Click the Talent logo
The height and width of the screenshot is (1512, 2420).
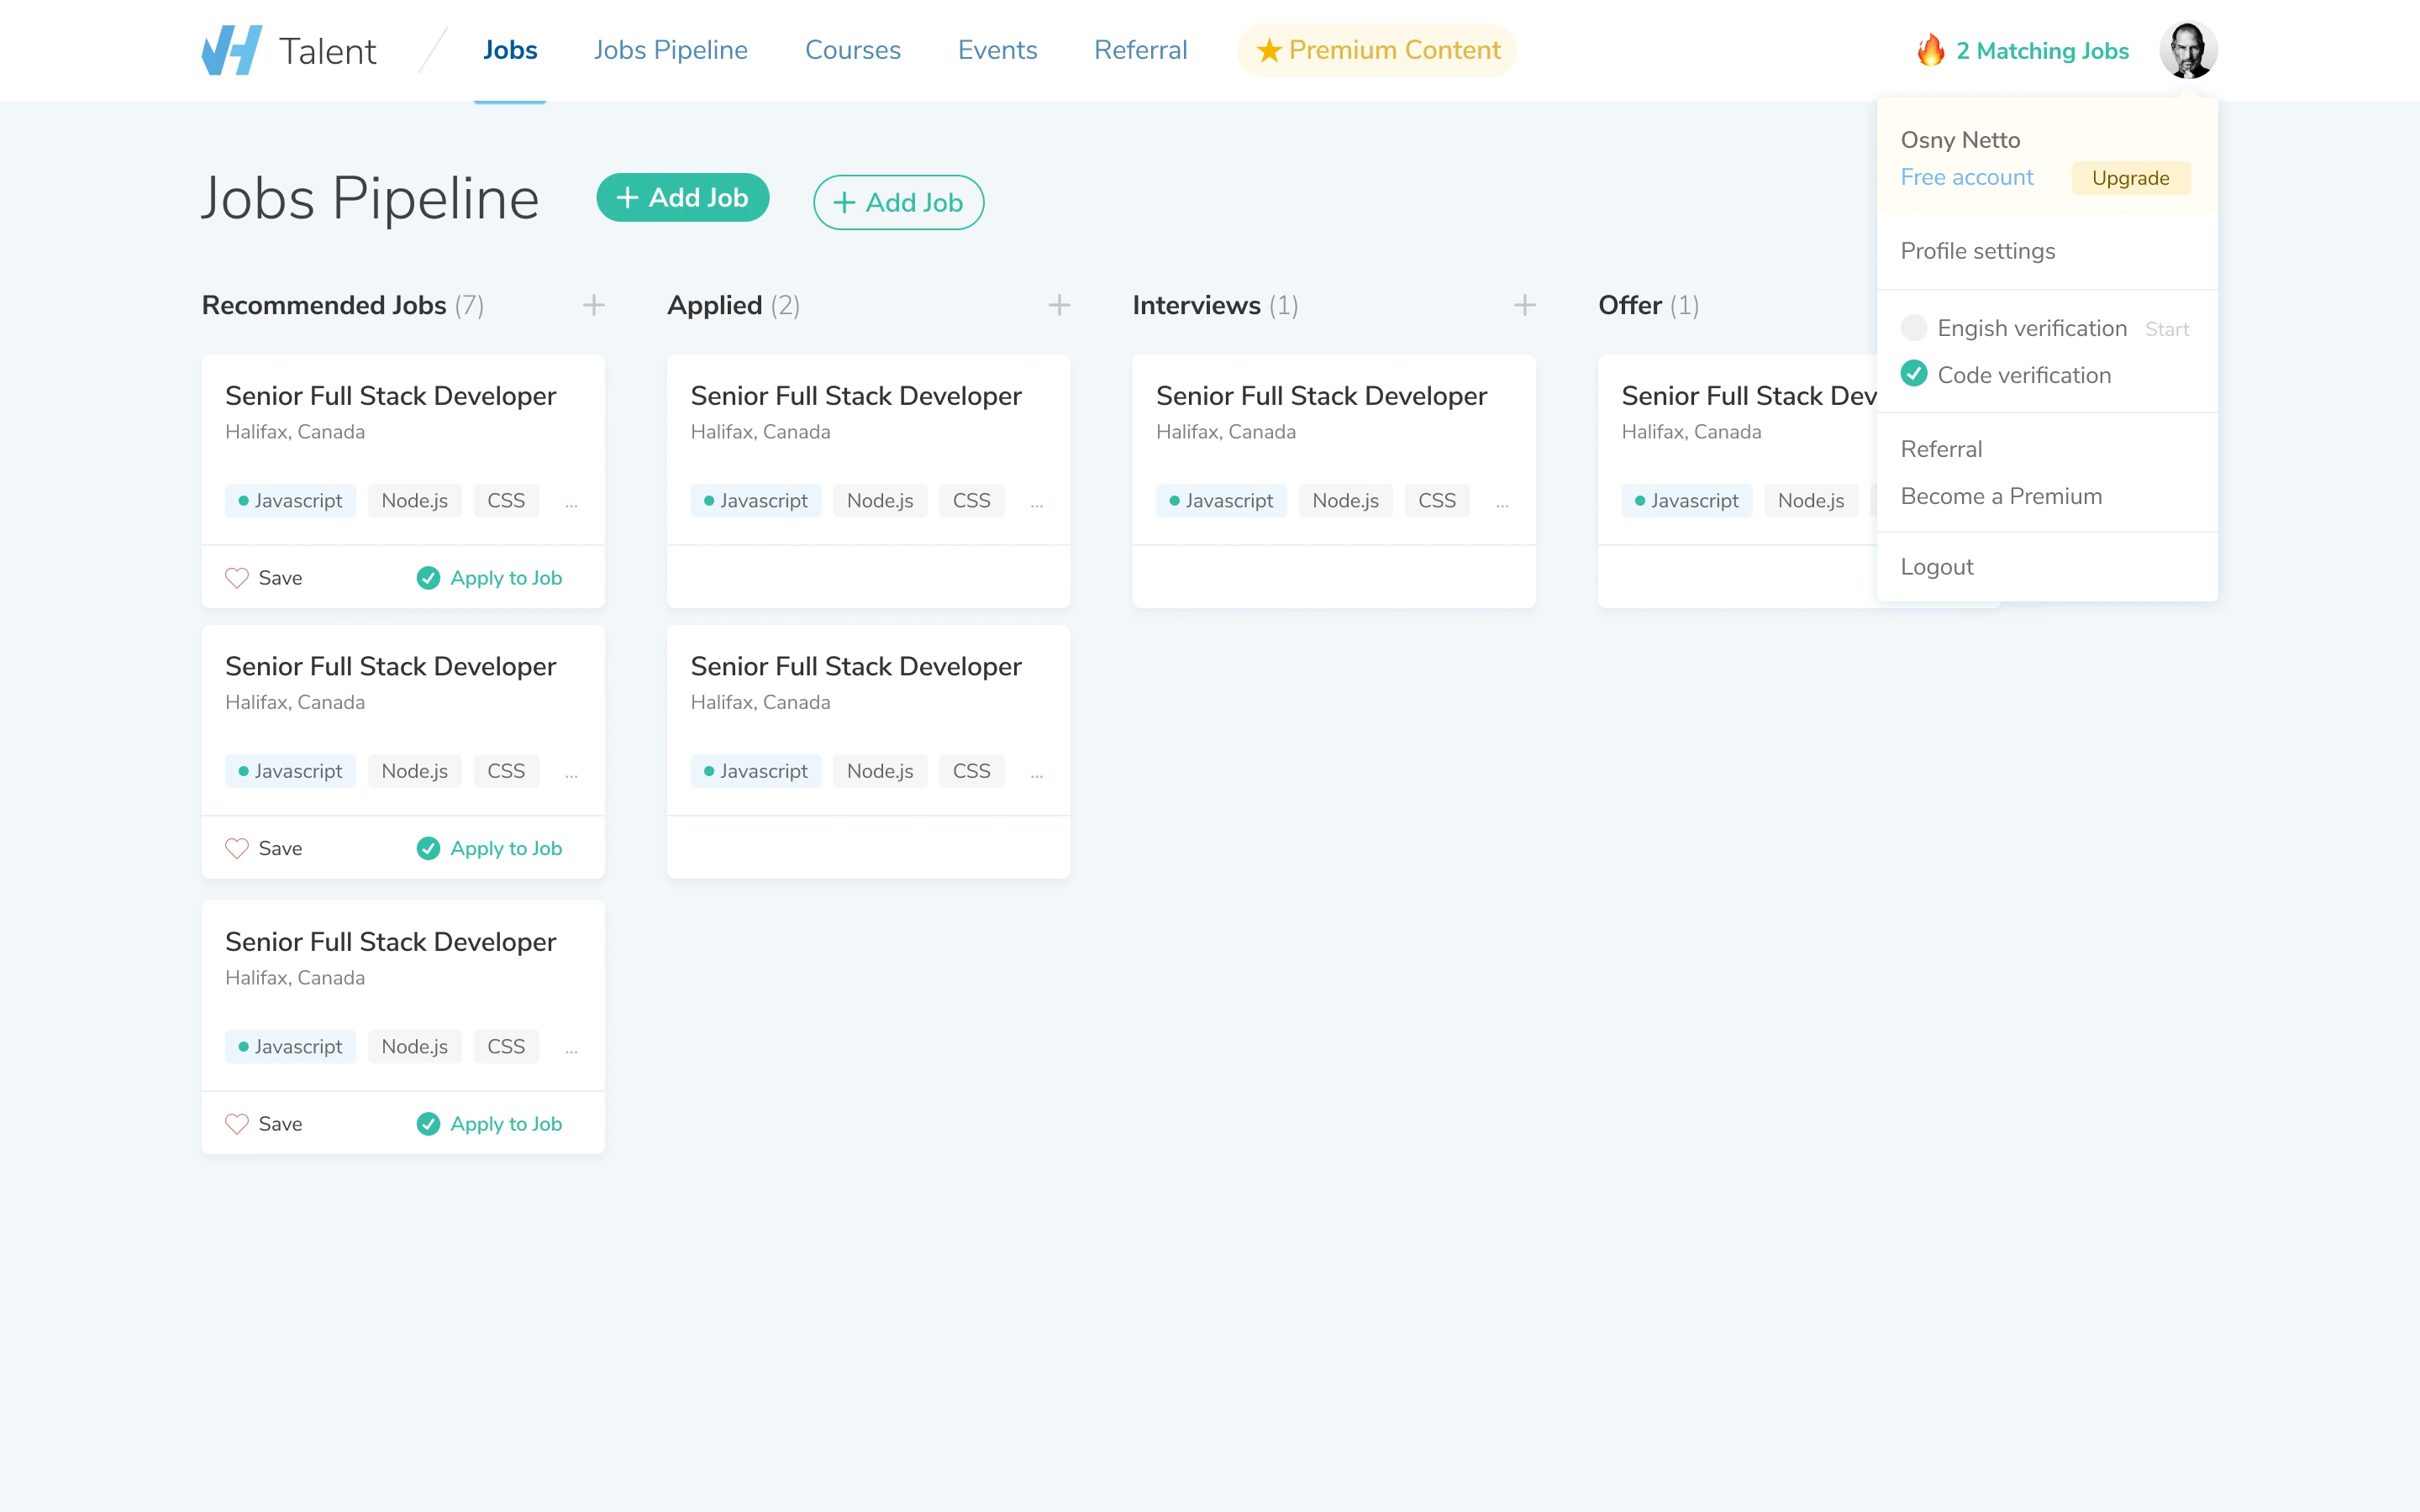pyautogui.click(x=289, y=49)
